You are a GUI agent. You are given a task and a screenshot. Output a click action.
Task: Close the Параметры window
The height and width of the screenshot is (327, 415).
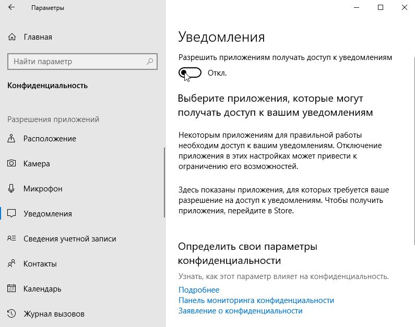(x=404, y=7)
